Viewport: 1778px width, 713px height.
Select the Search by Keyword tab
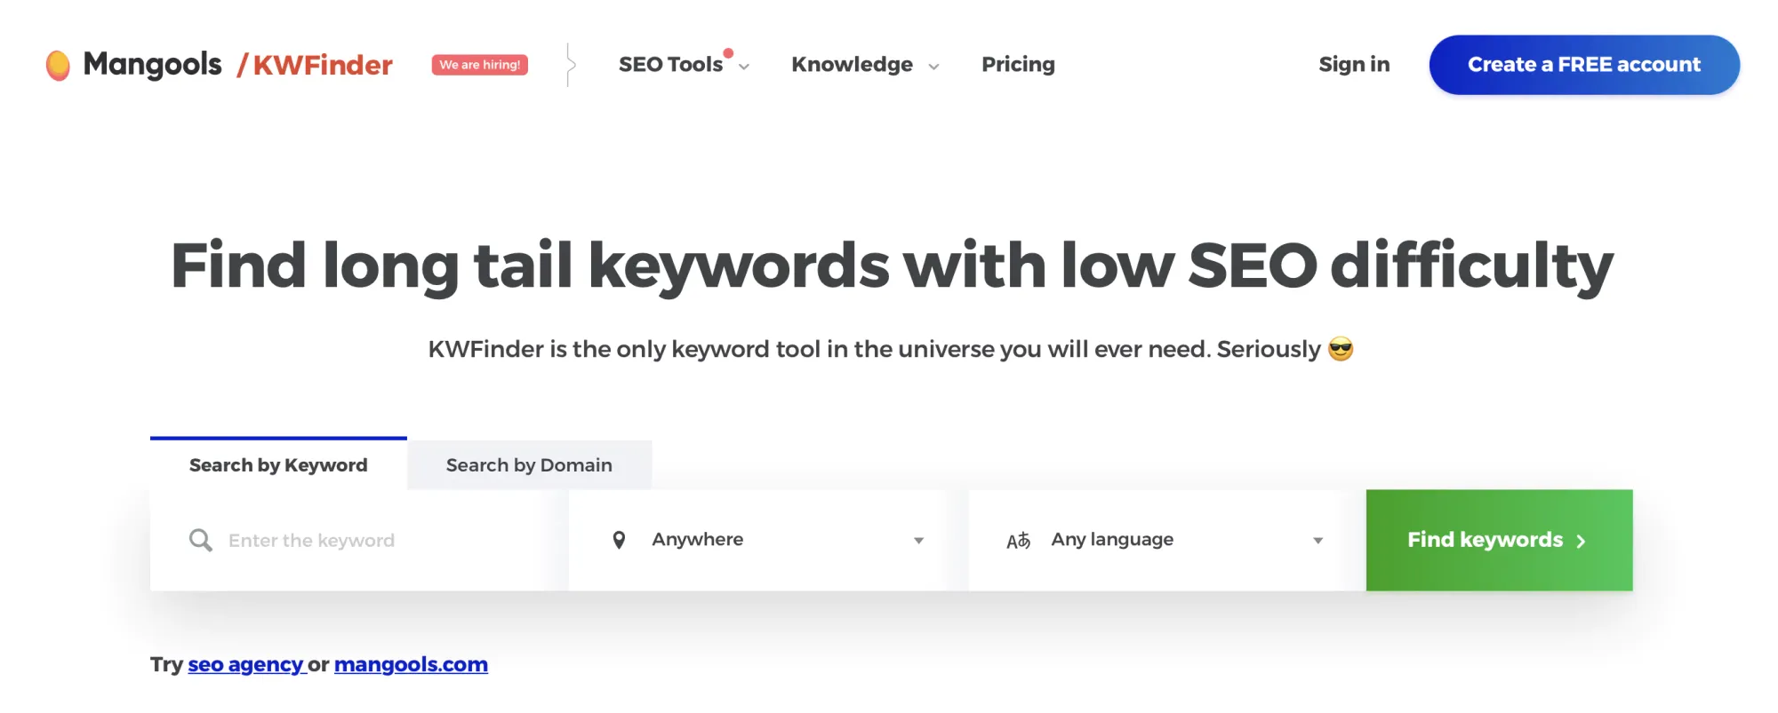tap(277, 464)
